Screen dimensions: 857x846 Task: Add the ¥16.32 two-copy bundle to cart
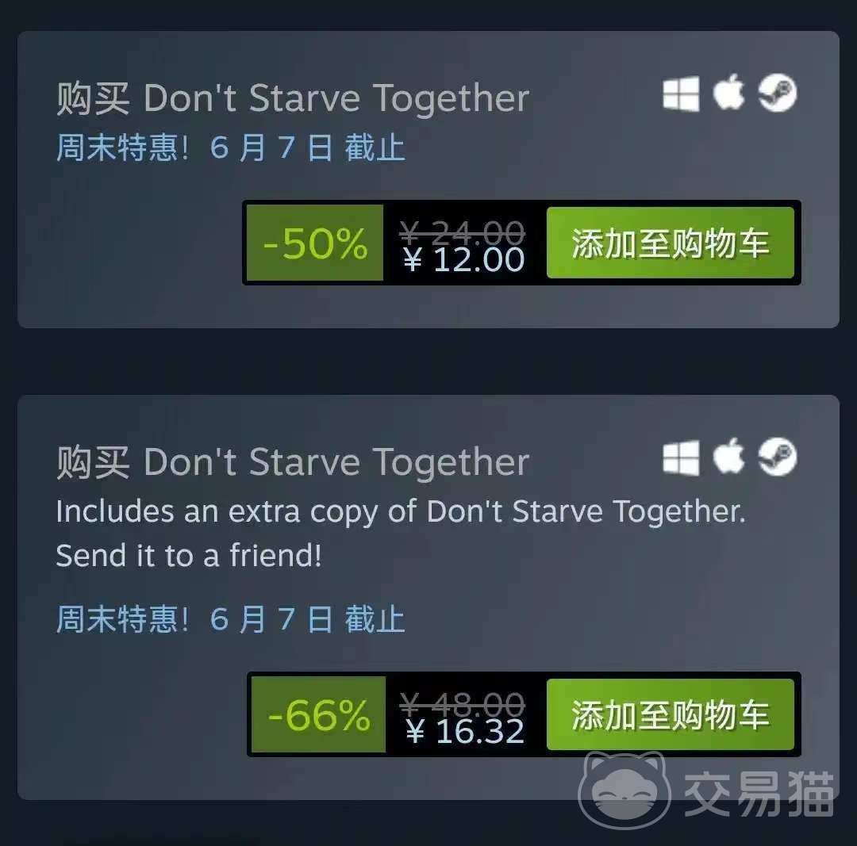[670, 714]
